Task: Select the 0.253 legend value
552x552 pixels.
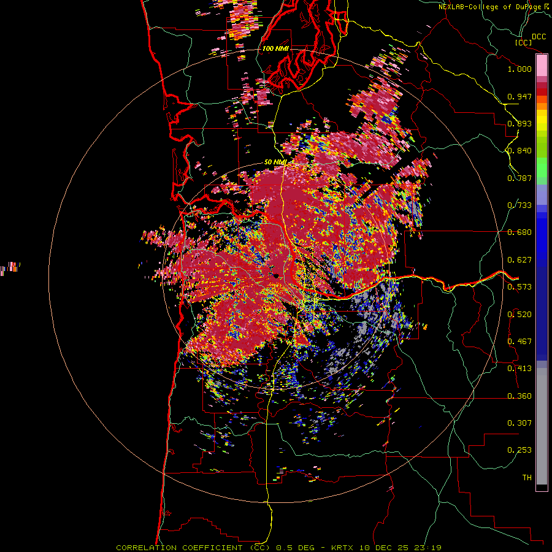Action: [x=519, y=450]
